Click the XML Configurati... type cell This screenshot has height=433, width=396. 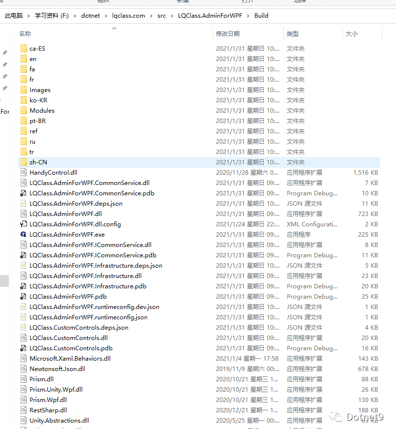312,224
